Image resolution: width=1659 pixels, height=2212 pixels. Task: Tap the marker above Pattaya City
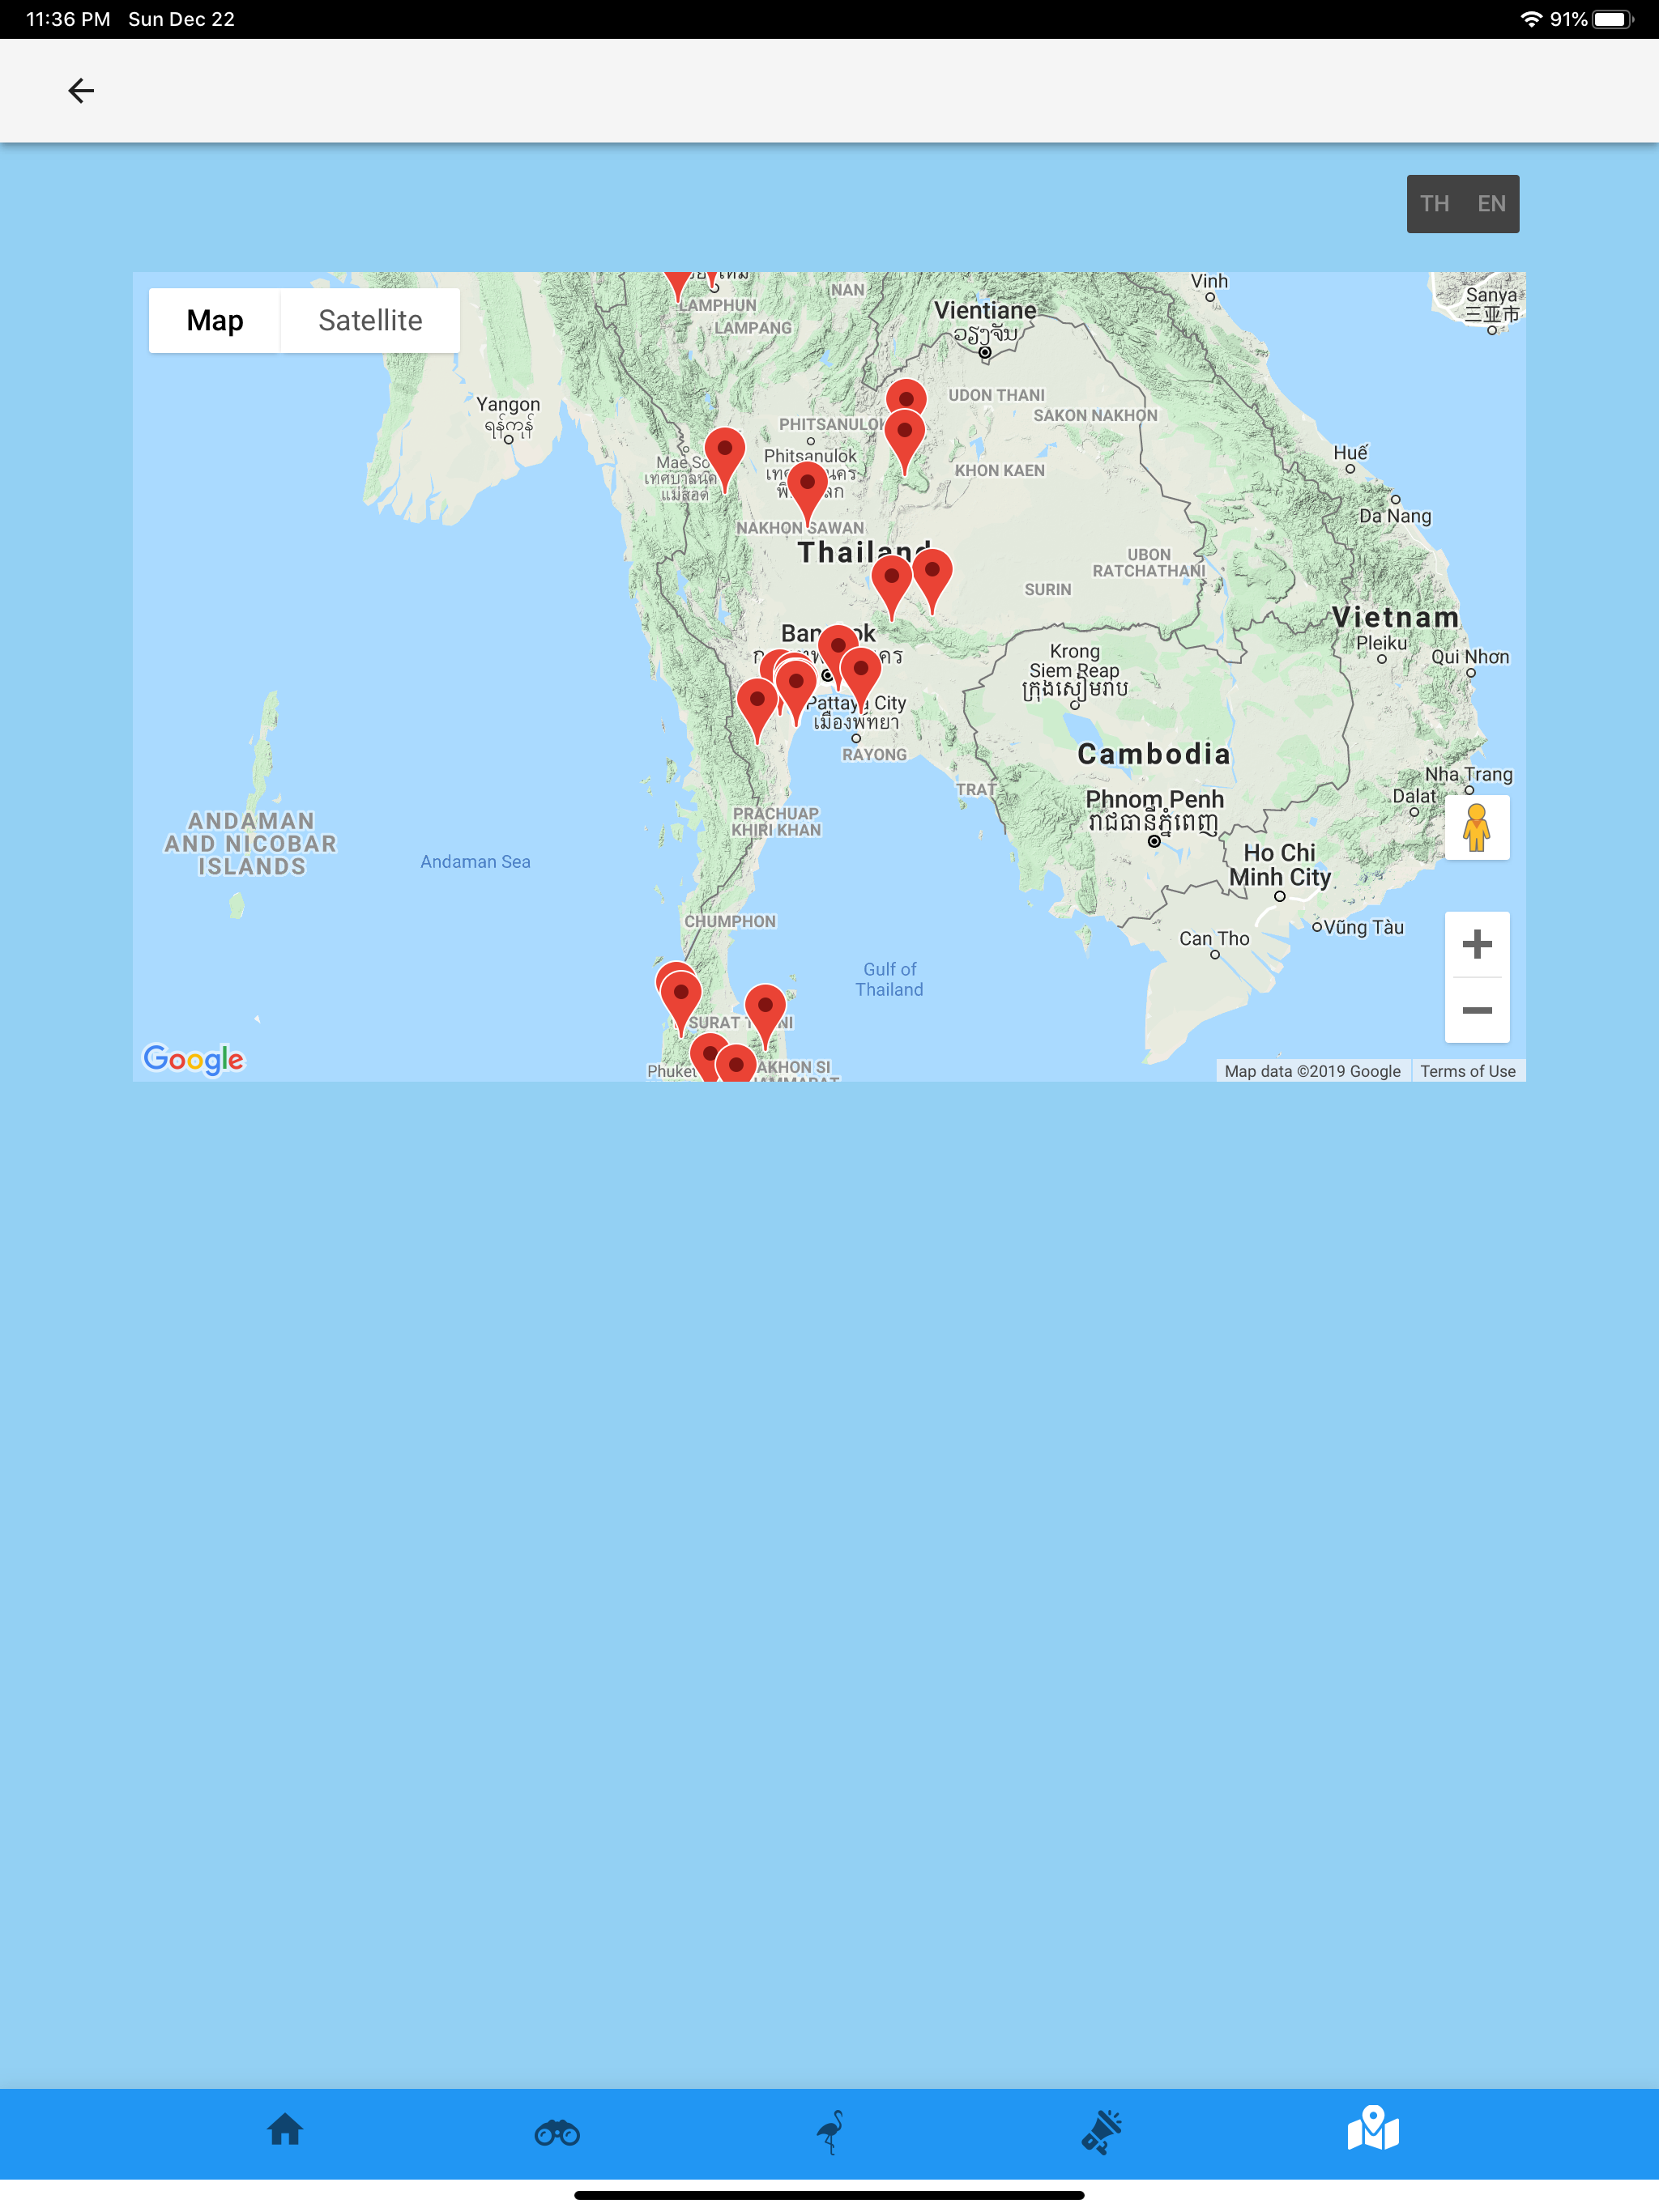coord(860,671)
